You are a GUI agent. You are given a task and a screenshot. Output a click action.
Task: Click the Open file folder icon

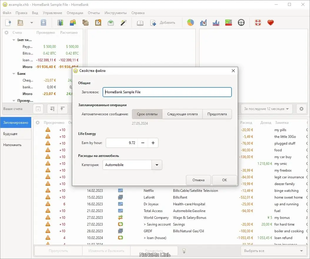pyautogui.click(x=20, y=23)
